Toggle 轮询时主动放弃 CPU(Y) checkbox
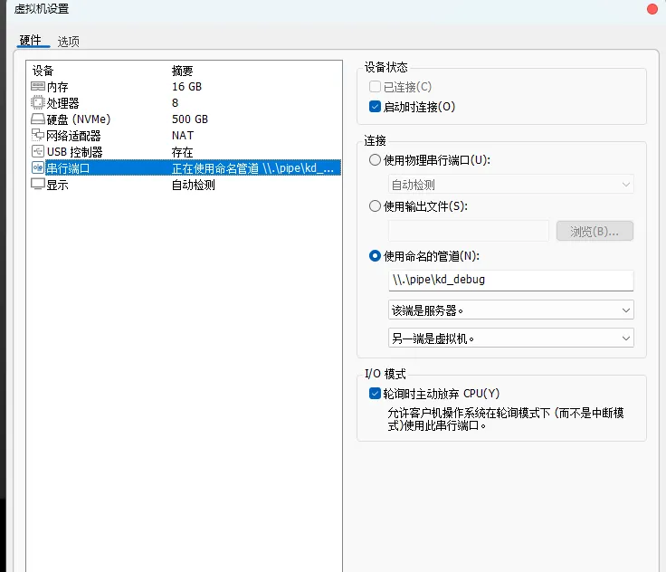The image size is (666, 572). 375,394
